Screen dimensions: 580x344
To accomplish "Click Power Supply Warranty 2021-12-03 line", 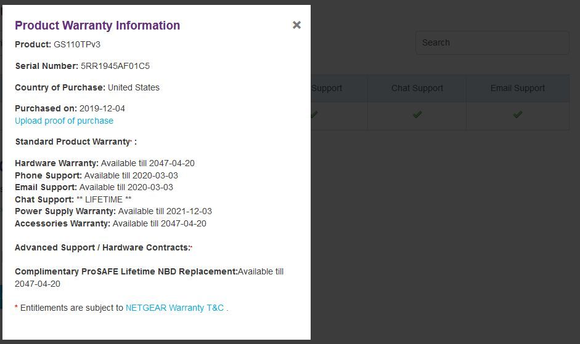I will (x=113, y=211).
